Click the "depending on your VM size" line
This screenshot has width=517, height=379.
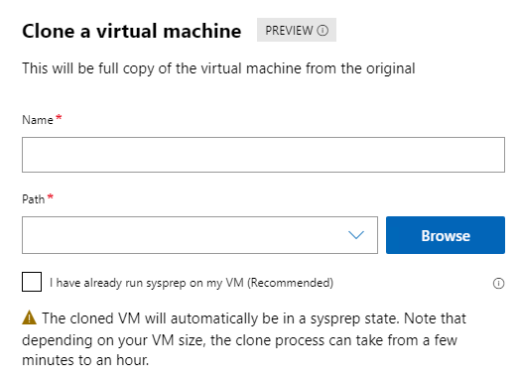click(x=114, y=340)
